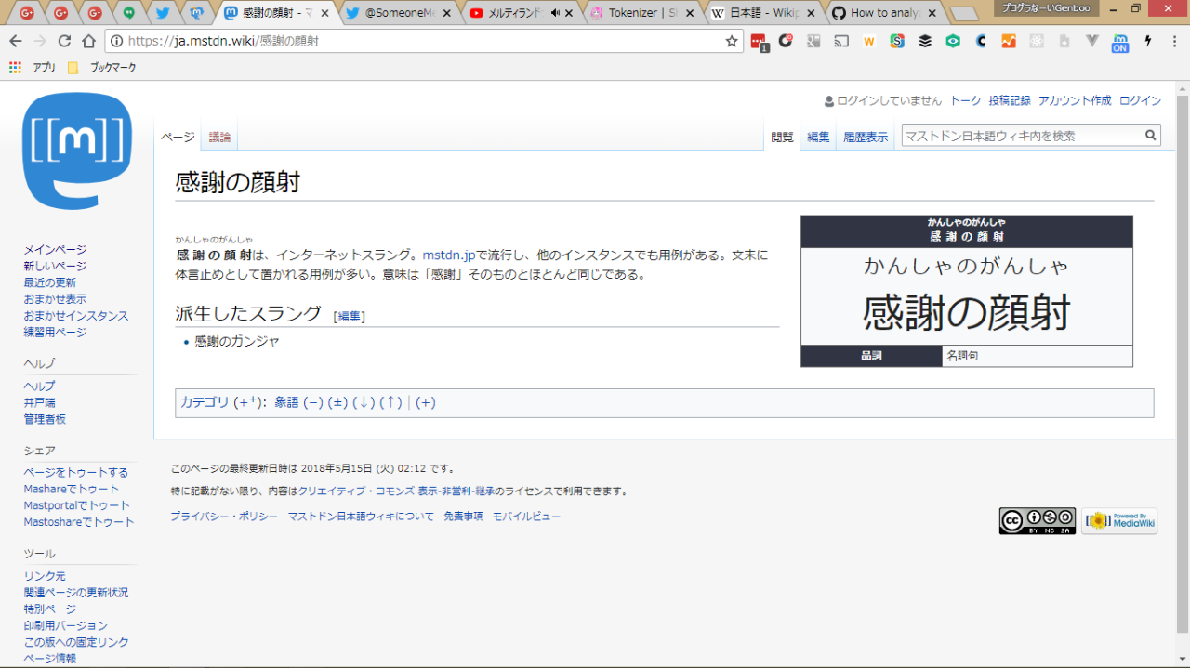1190x668 pixels.
Task: Click 最近の更新 in the sidebar
Action: 50,282
